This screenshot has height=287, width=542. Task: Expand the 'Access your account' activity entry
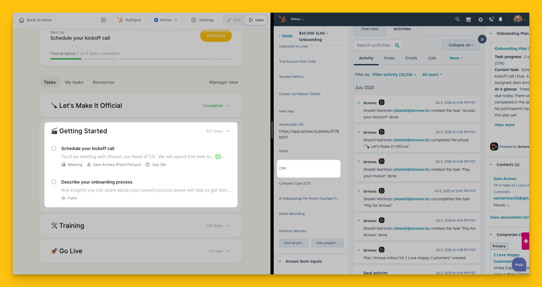click(x=359, y=103)
